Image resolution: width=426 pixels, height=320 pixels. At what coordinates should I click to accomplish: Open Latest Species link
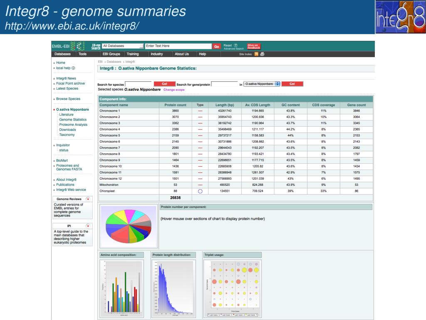[x=67, y=88]
